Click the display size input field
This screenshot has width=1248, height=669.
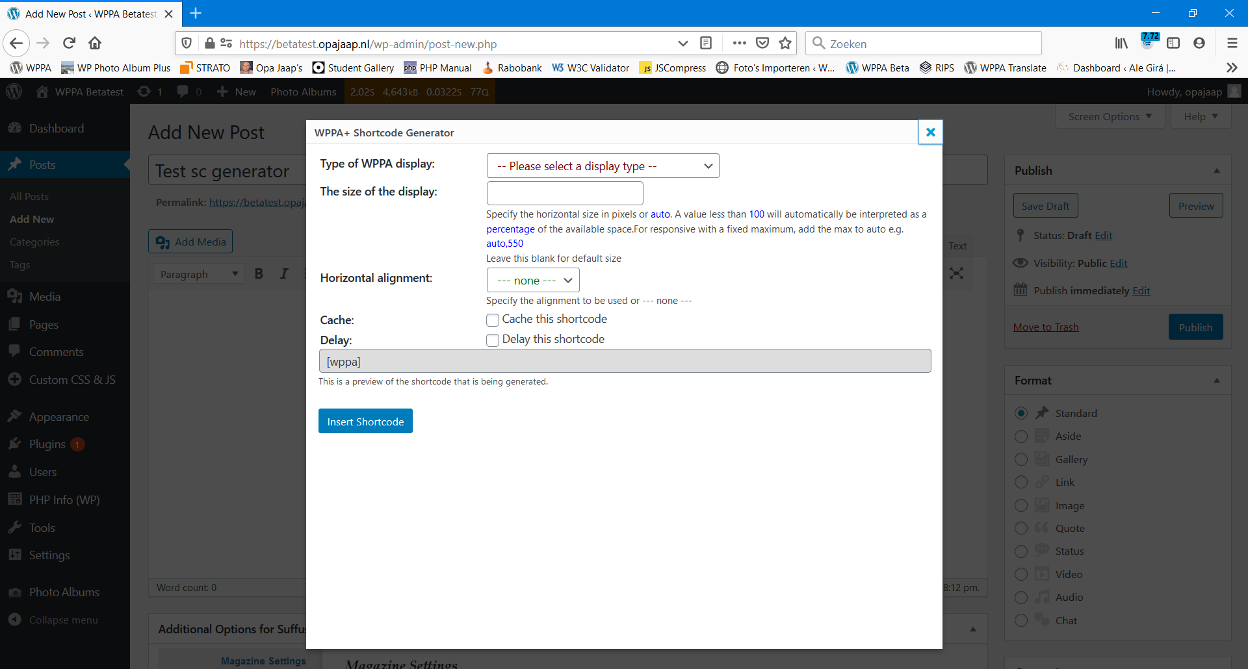pyautogui.click(x=565, y=194)
